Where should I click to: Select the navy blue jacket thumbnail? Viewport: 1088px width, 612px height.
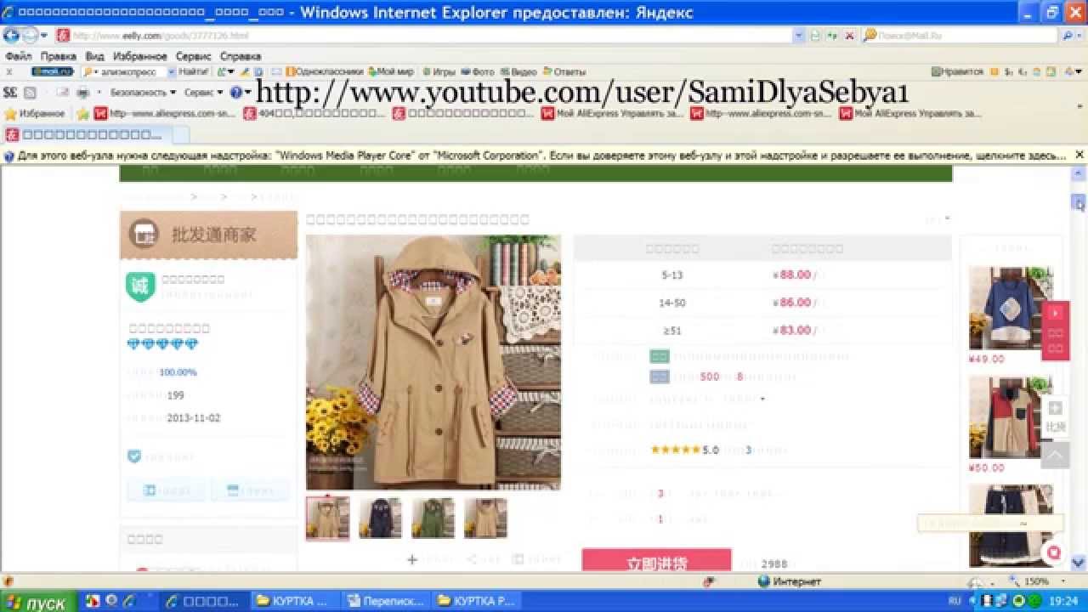pos(380,518)
